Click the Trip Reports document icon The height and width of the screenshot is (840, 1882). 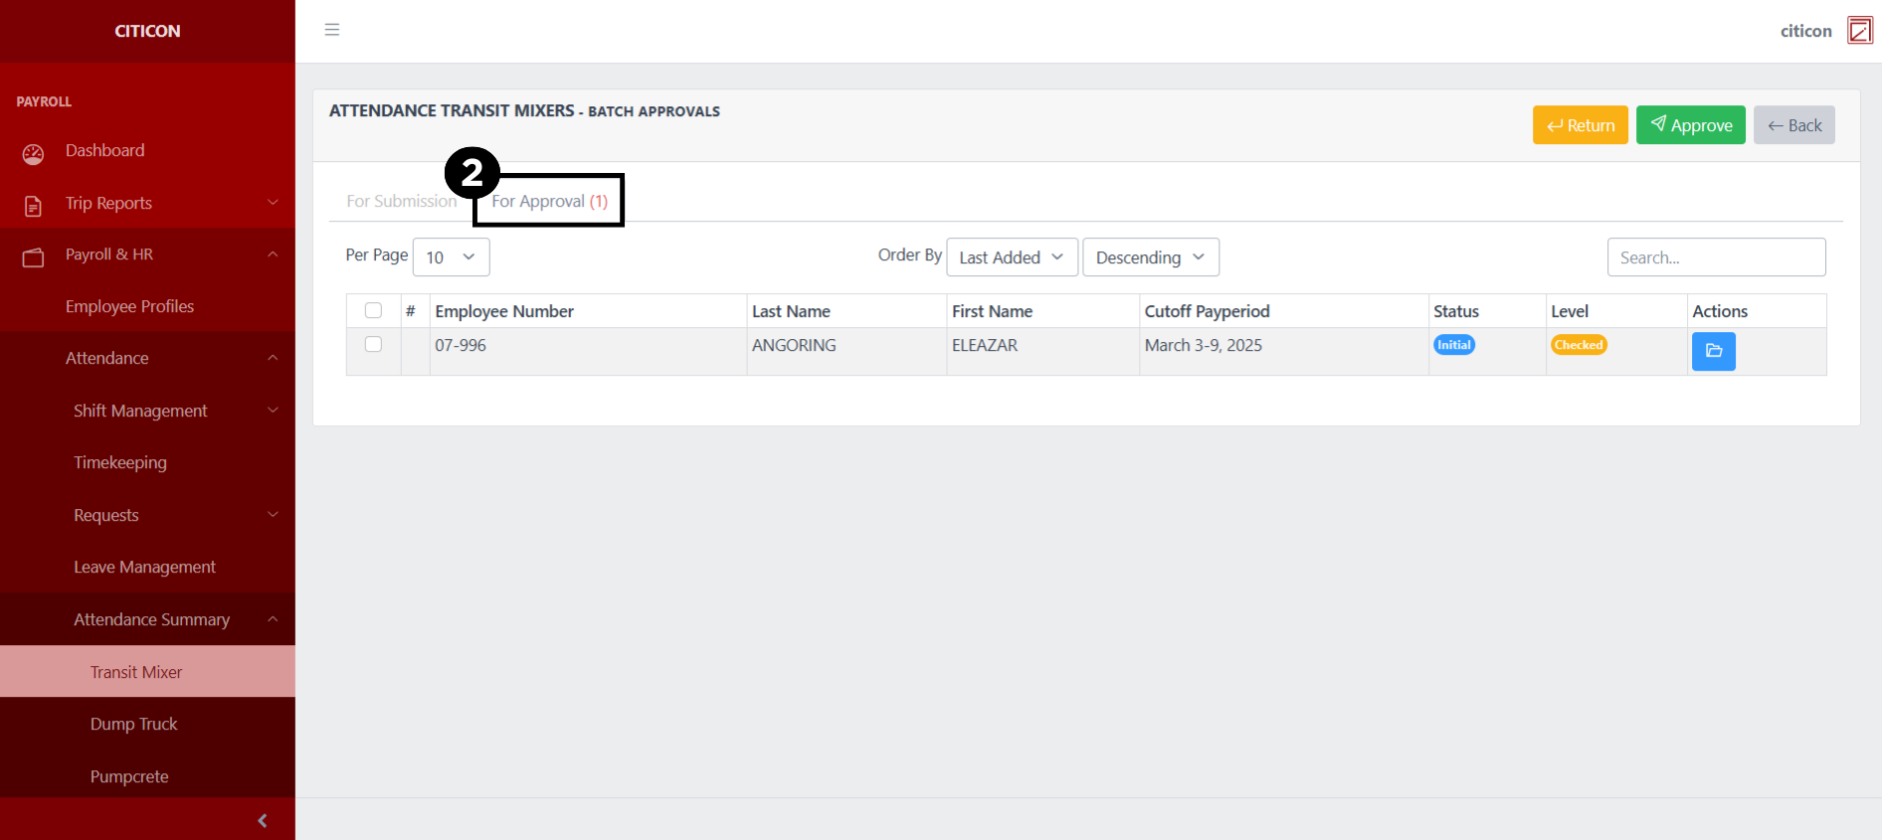33,206
